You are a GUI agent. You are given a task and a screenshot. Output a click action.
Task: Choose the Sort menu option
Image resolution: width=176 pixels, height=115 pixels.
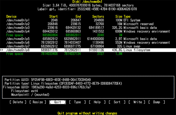[117, 102]
